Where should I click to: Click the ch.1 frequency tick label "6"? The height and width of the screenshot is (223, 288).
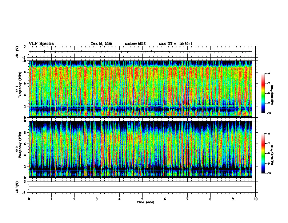(x=25, y=84)
